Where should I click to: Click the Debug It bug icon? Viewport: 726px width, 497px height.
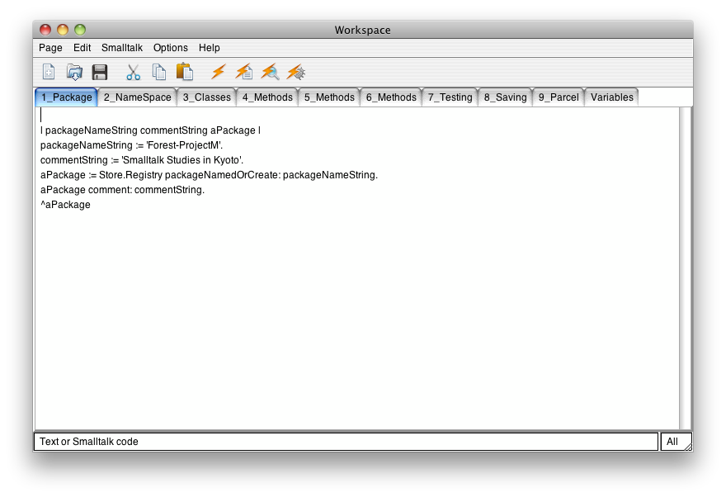[296, 72]
